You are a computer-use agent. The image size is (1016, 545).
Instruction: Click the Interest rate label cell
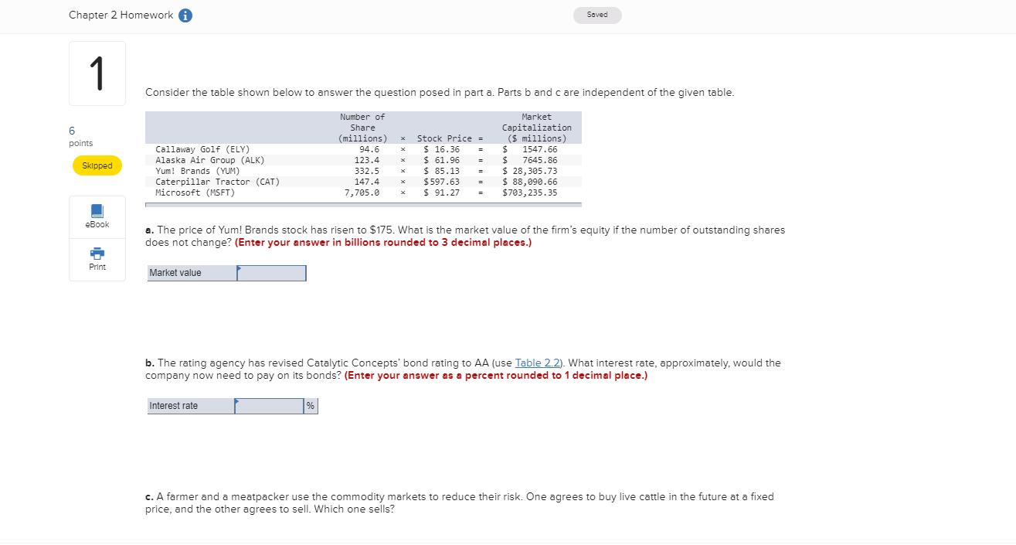tap(191, 406)
